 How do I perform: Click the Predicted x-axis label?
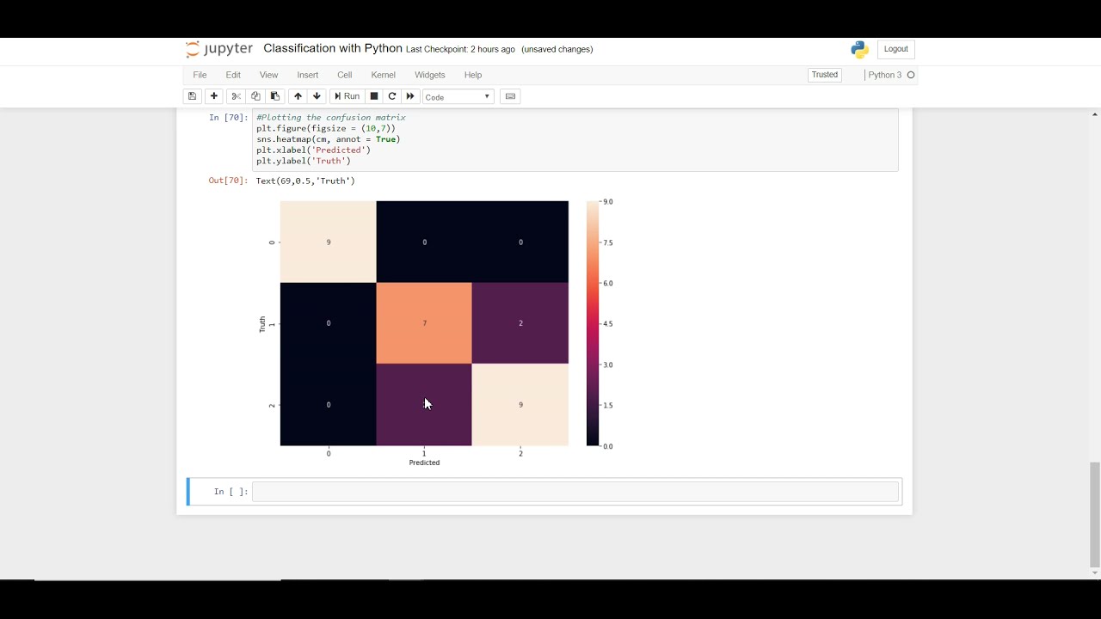(x=424, y=463)
